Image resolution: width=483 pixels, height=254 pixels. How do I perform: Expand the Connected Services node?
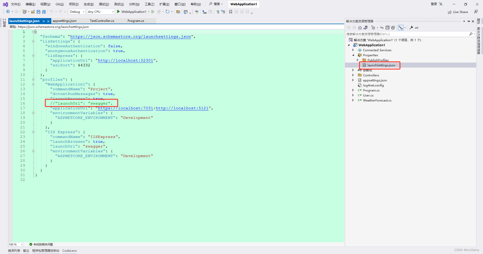(x=353, y=50)
